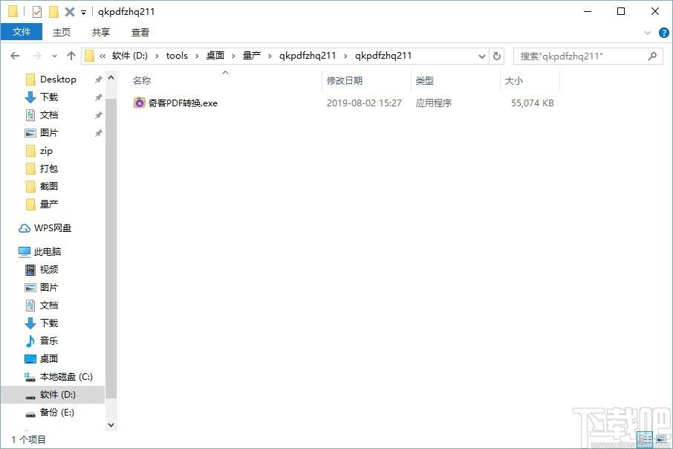
Task: Click the sidebar scrollbar down arrow
Action: 111,425
